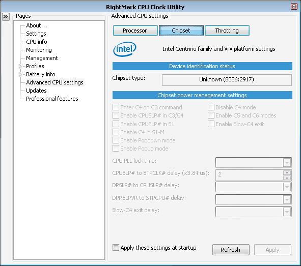The height and width of the screenshot is (266, 301).
Task: Open the CPU PLL lock time dropdown
Action: click(287, 163)
